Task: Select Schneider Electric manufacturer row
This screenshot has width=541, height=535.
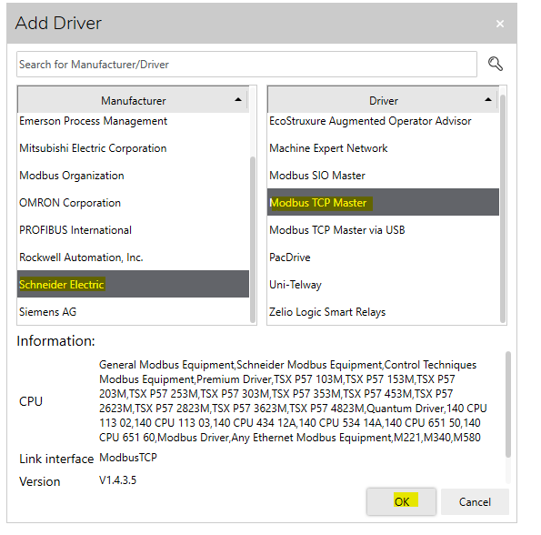Action: click(133, 284)
